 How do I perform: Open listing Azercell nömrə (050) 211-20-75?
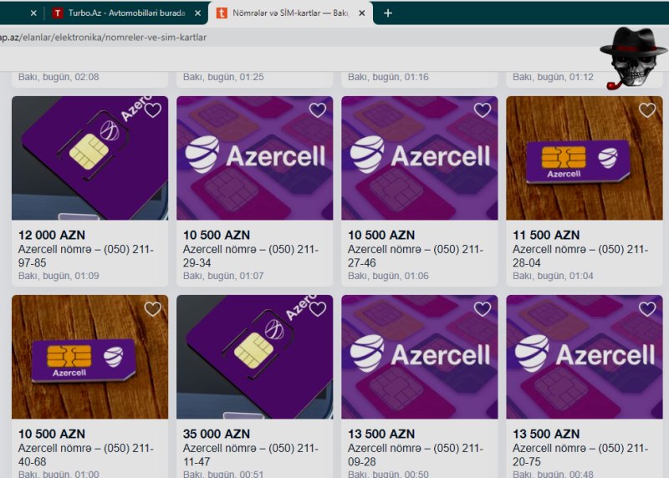[580, 455]
